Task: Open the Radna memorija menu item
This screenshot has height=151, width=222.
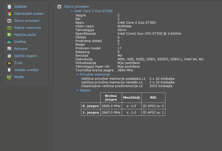Action: coord(27,28)
